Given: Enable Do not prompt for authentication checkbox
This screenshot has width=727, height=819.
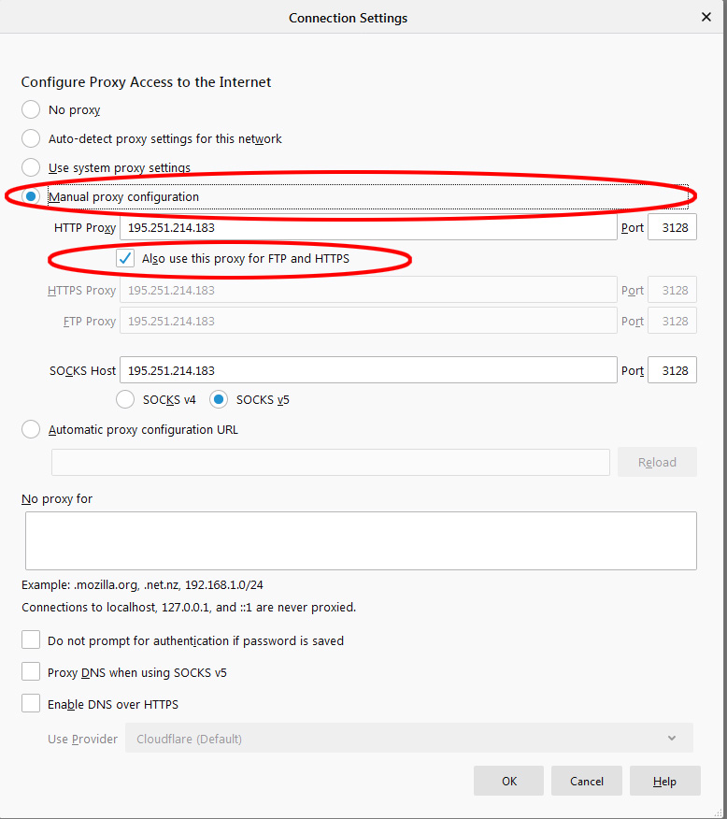Looking at the screenshot, I should [31, 640].
